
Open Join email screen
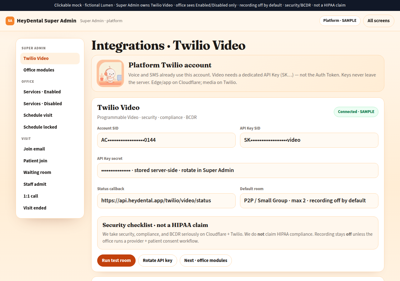(50, 149)
